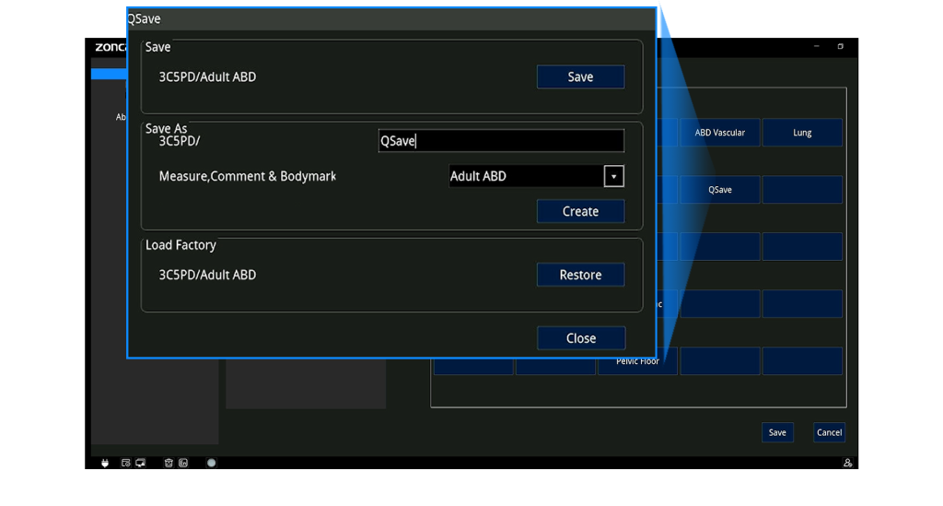Click the disk storage status icon
Image resolution: width=943 pixels, height=506 pixels.
125,463
